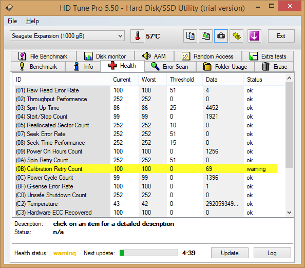The width and height of the screenshot is (305, 268).
Task: Click the Threshold column header
Action: 185,80
